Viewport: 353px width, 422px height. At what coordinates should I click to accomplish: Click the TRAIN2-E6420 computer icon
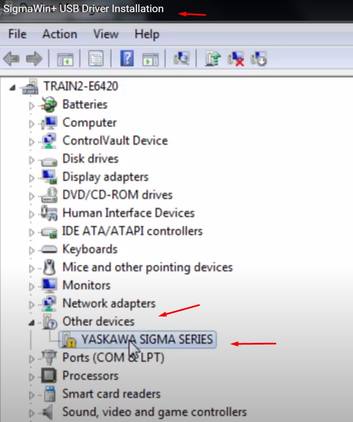(30, 86)
